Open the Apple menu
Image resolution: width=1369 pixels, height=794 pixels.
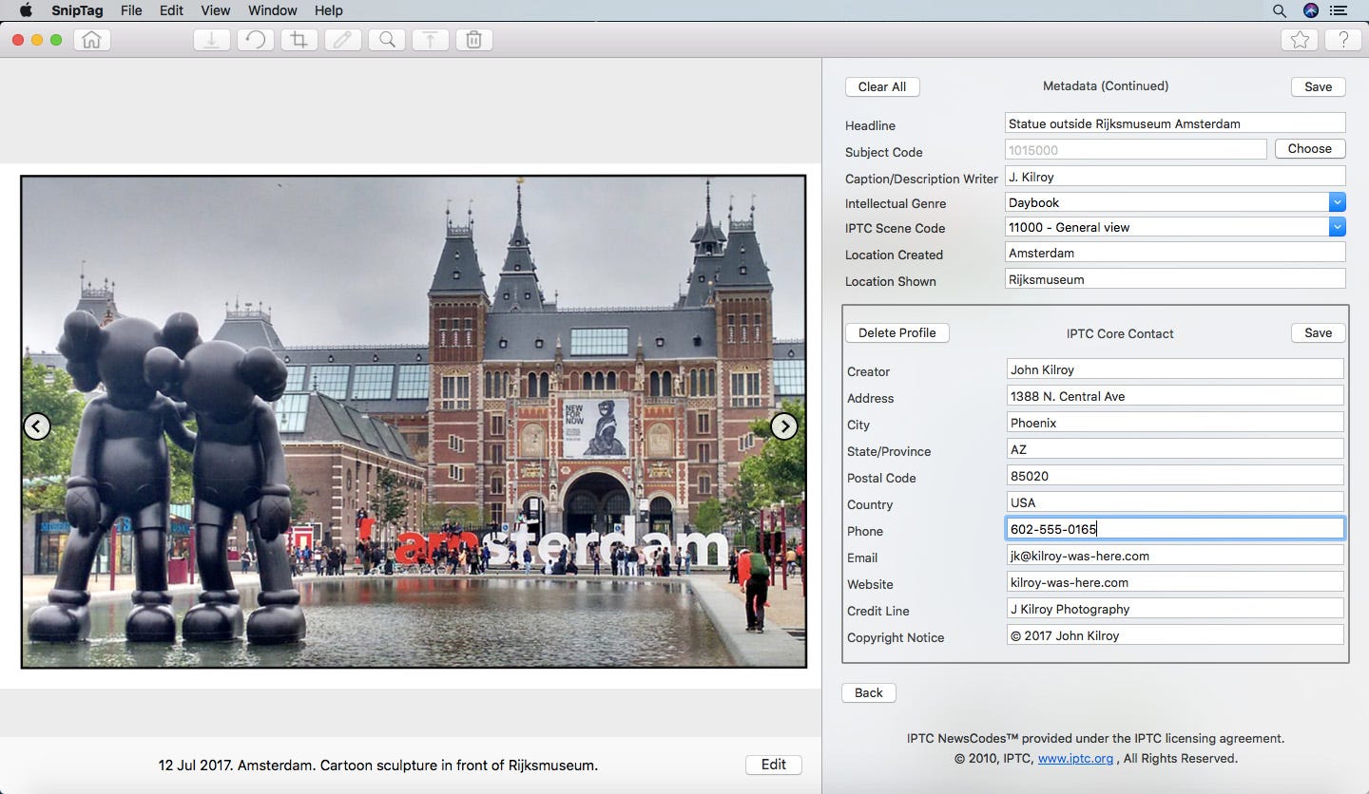click(26, 10)
